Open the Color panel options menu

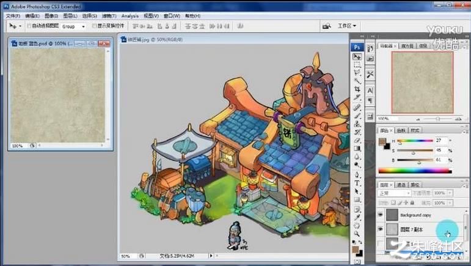click(x=466, y=131)
